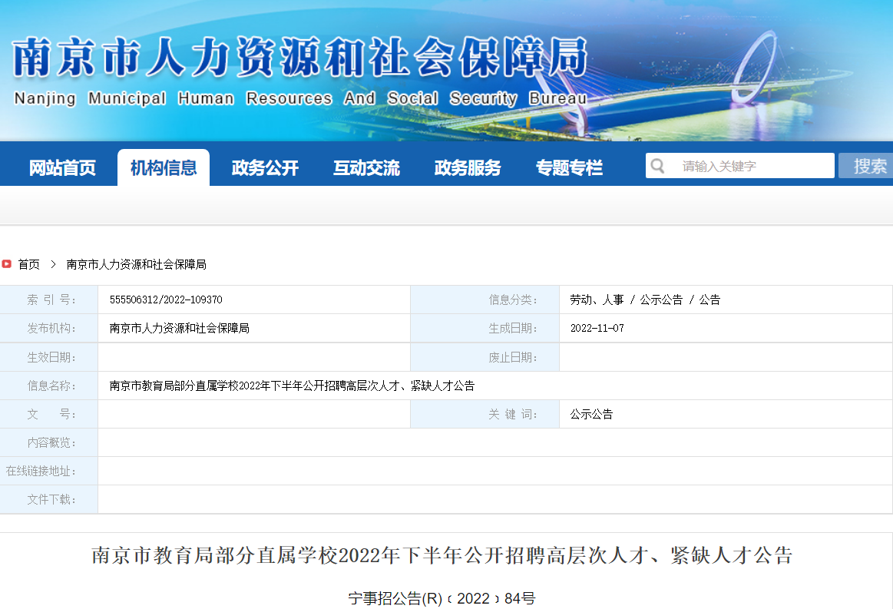Click the 信息名称 row announcement title

coord(292,386)
